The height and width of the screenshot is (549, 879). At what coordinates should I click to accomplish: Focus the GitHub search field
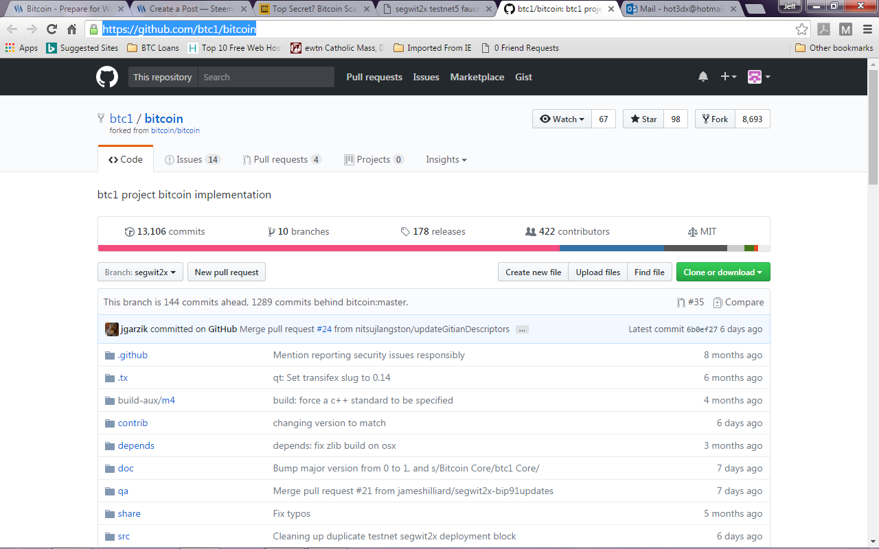266,77
